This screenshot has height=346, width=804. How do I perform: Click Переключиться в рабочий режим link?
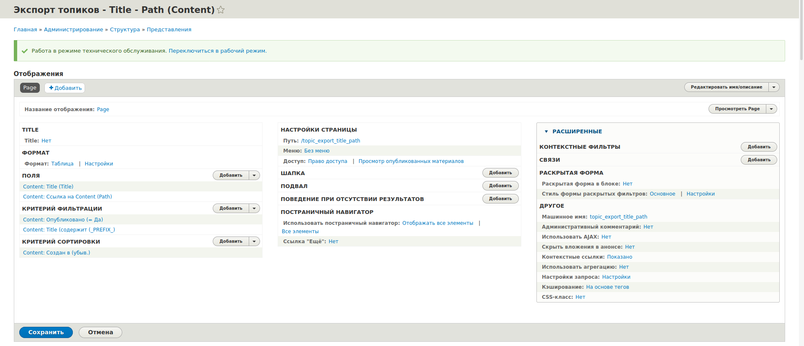click(217, 51)
